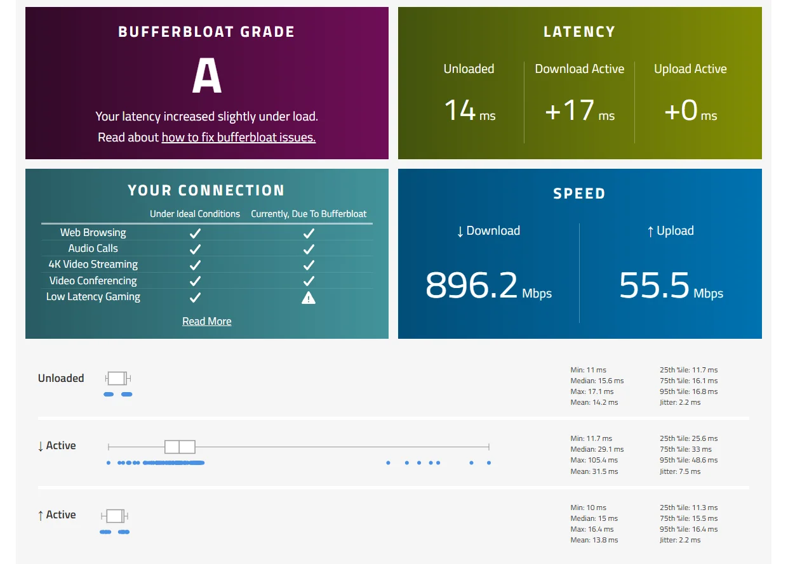Click the Download Active latency box plot
Viewport: 788px width, 564px height.
(298, 447)
